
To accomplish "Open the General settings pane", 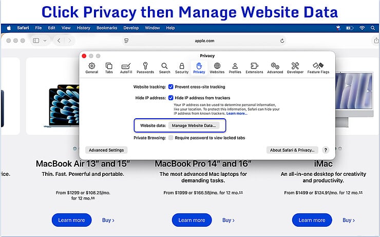I will coord(91,68).
